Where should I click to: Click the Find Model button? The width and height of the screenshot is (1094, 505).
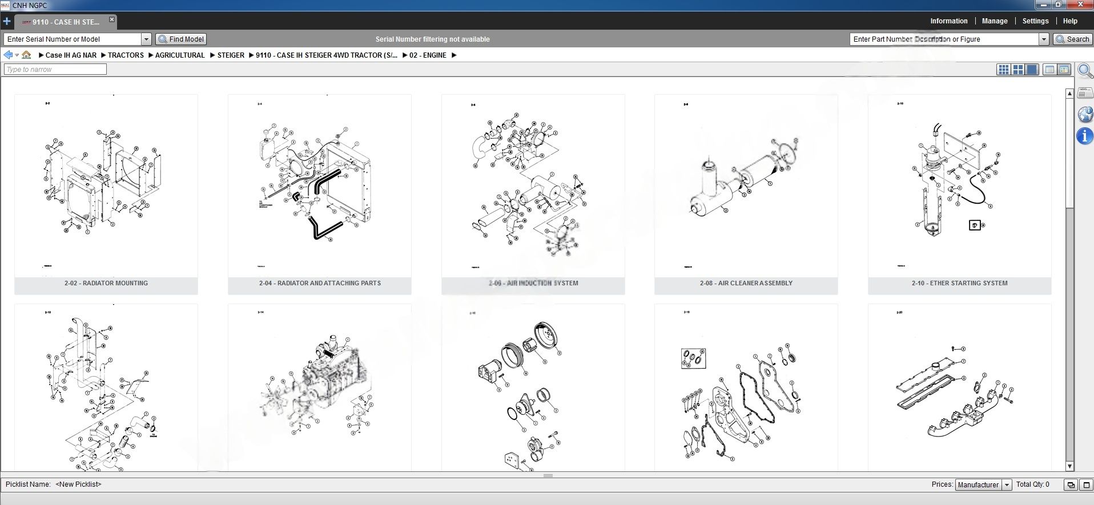[181, 39]
